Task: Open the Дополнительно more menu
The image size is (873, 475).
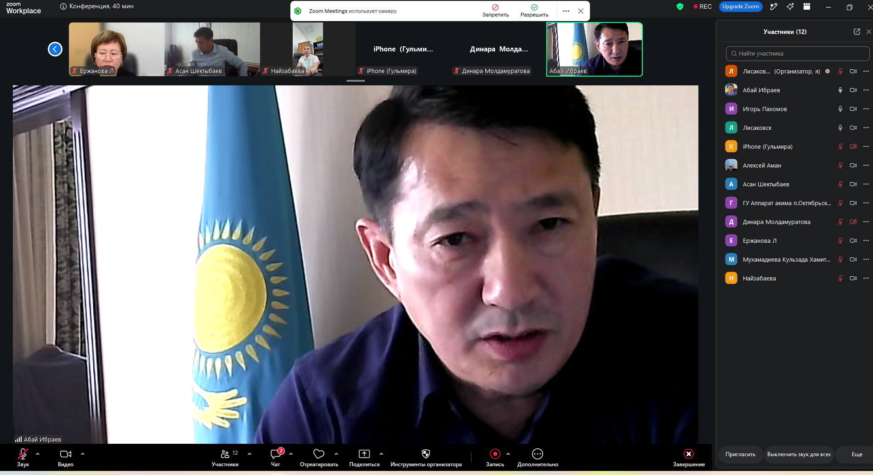Action: [538, 458]
